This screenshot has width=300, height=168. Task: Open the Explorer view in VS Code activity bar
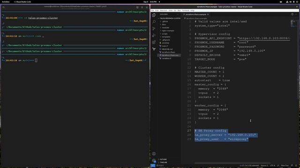pos(154,15)
